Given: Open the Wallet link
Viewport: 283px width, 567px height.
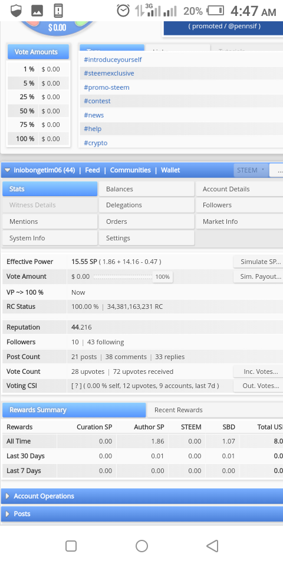Looking at the screenshot, I should click(170, 170).
